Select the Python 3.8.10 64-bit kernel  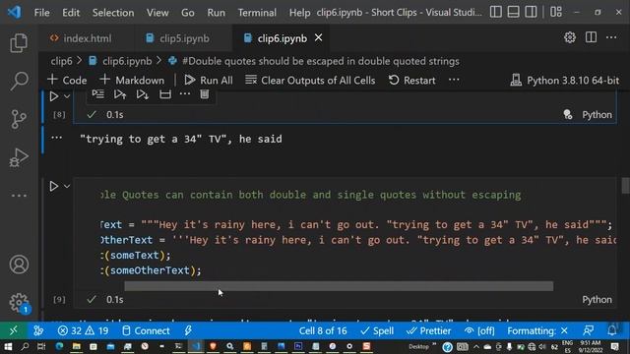pyautogui.click(x=564, y=81)
